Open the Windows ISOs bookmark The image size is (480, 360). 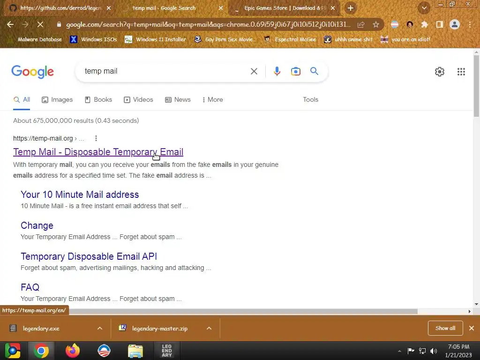point(93,39)
